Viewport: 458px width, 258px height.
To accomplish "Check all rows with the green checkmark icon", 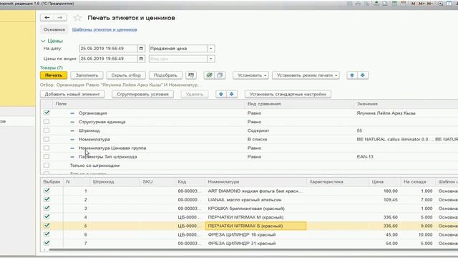I will coord(209,75).
